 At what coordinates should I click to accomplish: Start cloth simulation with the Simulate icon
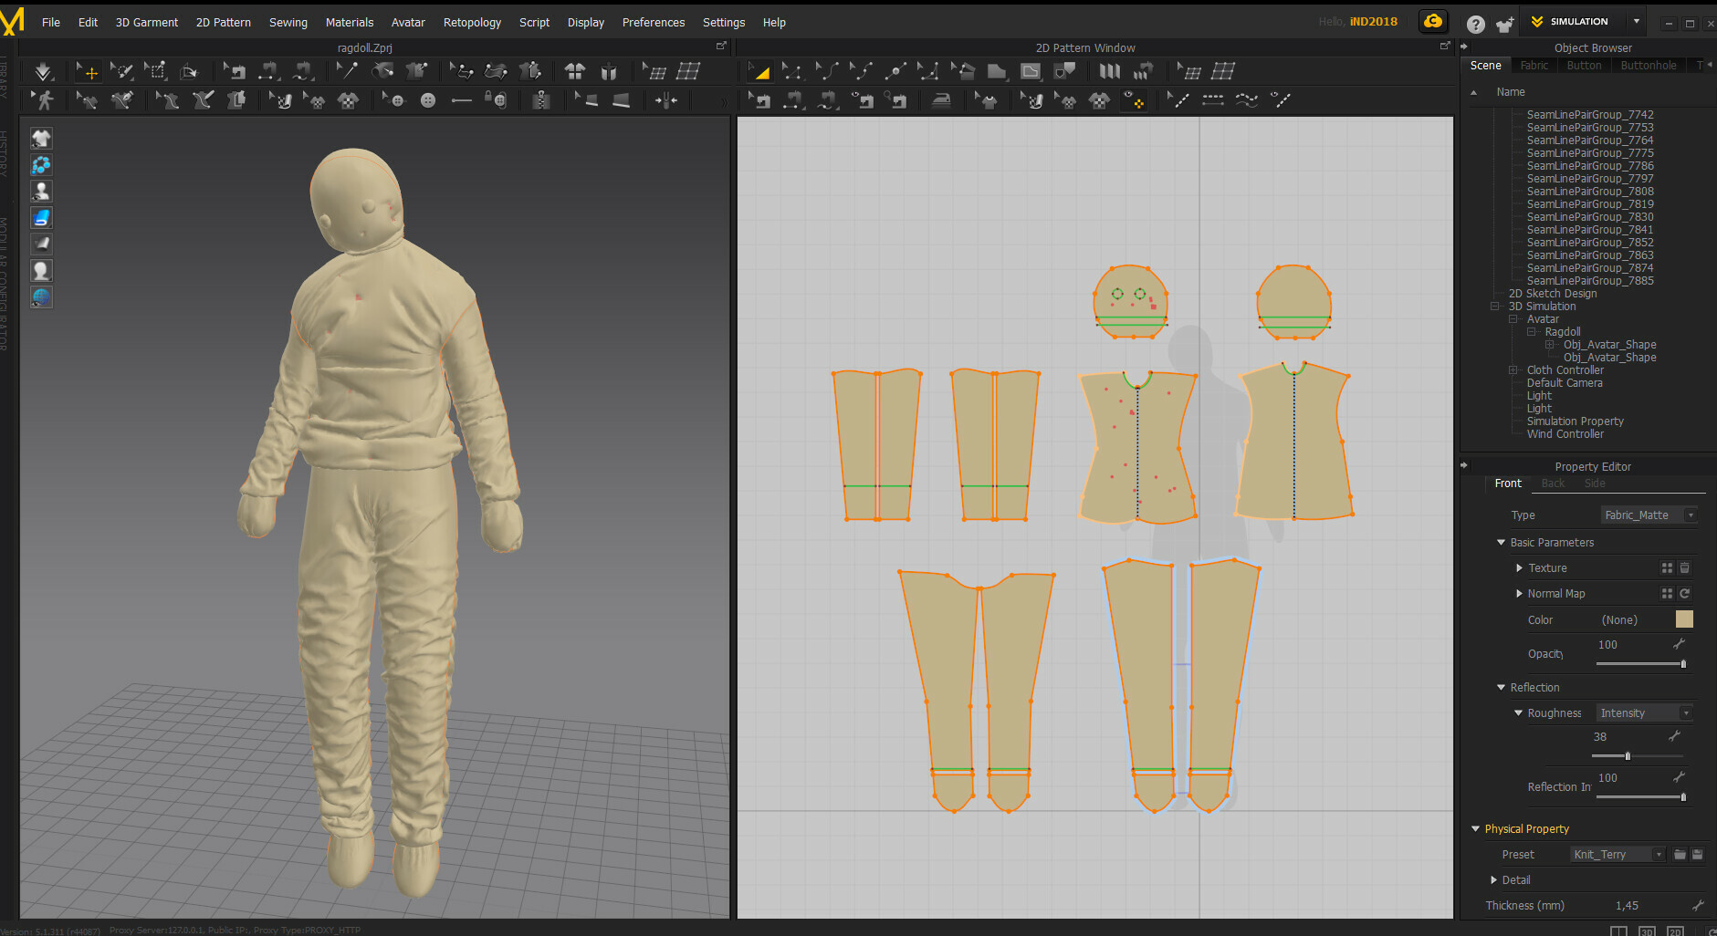click(43, 71)
